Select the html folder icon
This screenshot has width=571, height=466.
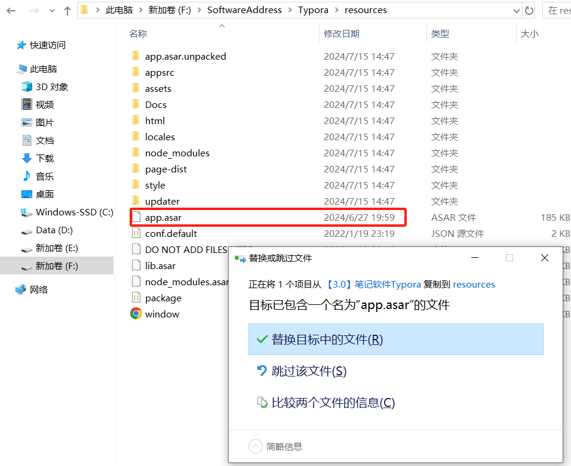(x=136, y=121)
